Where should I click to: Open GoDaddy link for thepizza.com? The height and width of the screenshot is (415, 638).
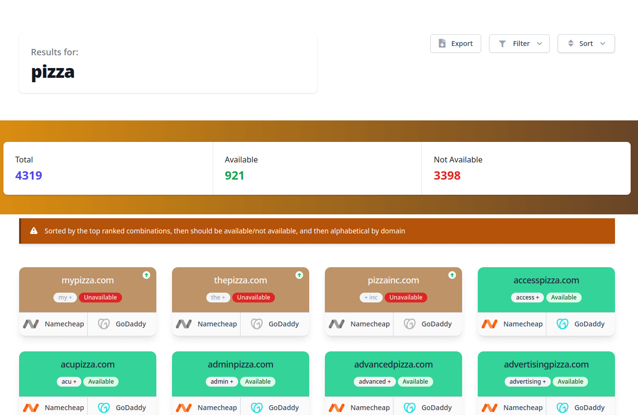point(275,324)
